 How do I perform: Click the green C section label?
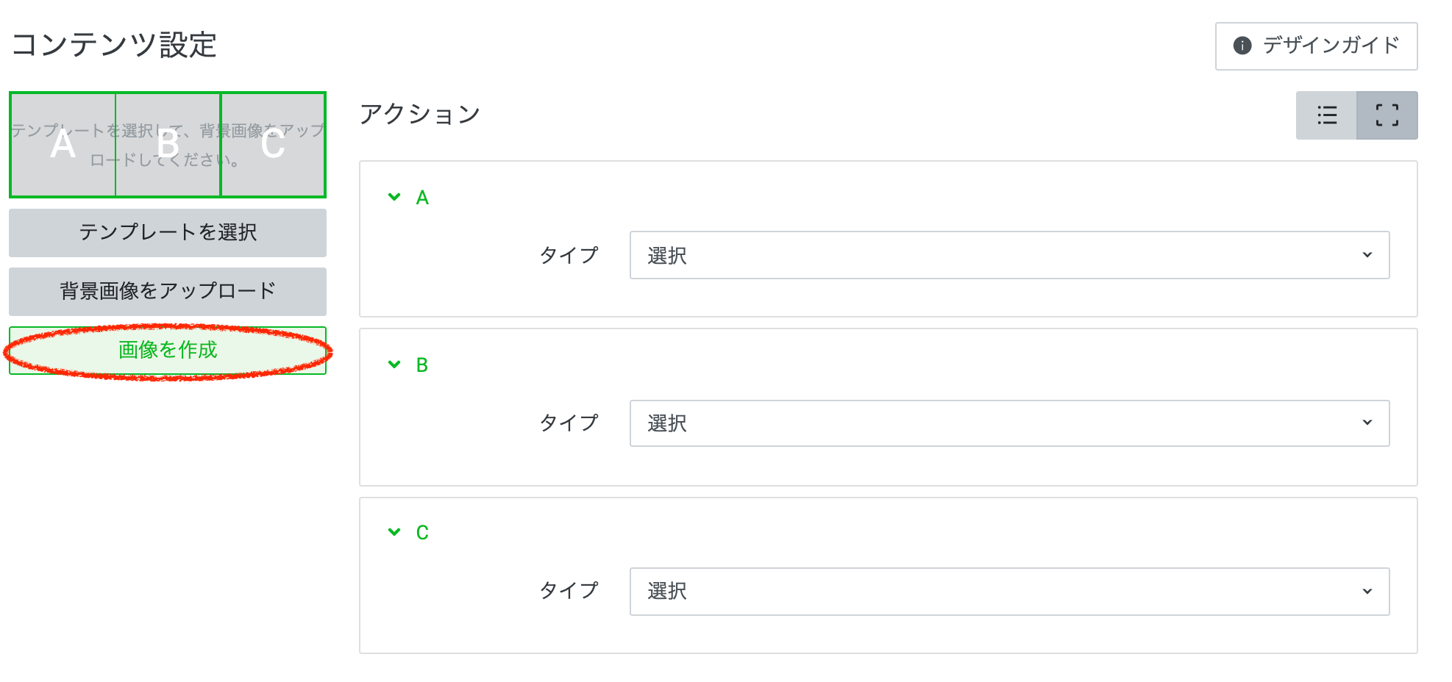422,533
